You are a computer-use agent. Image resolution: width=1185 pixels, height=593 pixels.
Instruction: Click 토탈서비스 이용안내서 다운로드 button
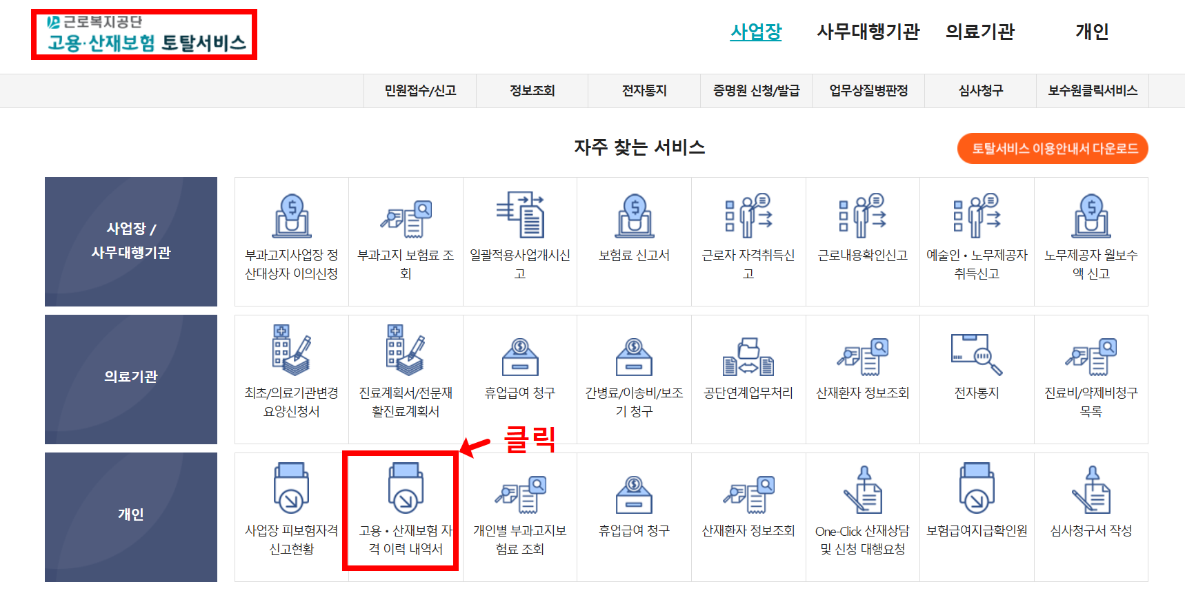[1053, 149]
